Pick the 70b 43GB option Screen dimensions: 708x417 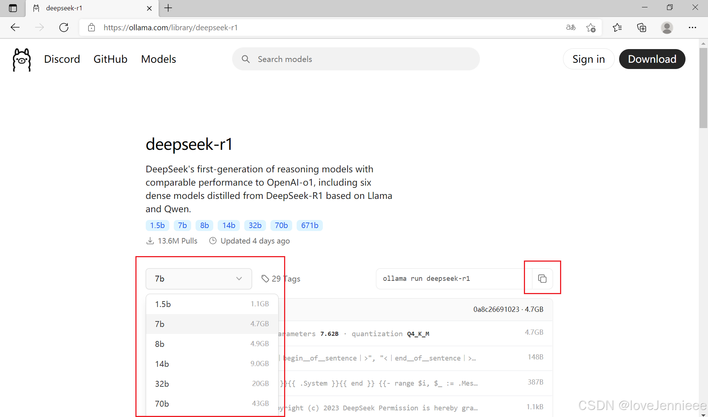(x=212, y=404)
